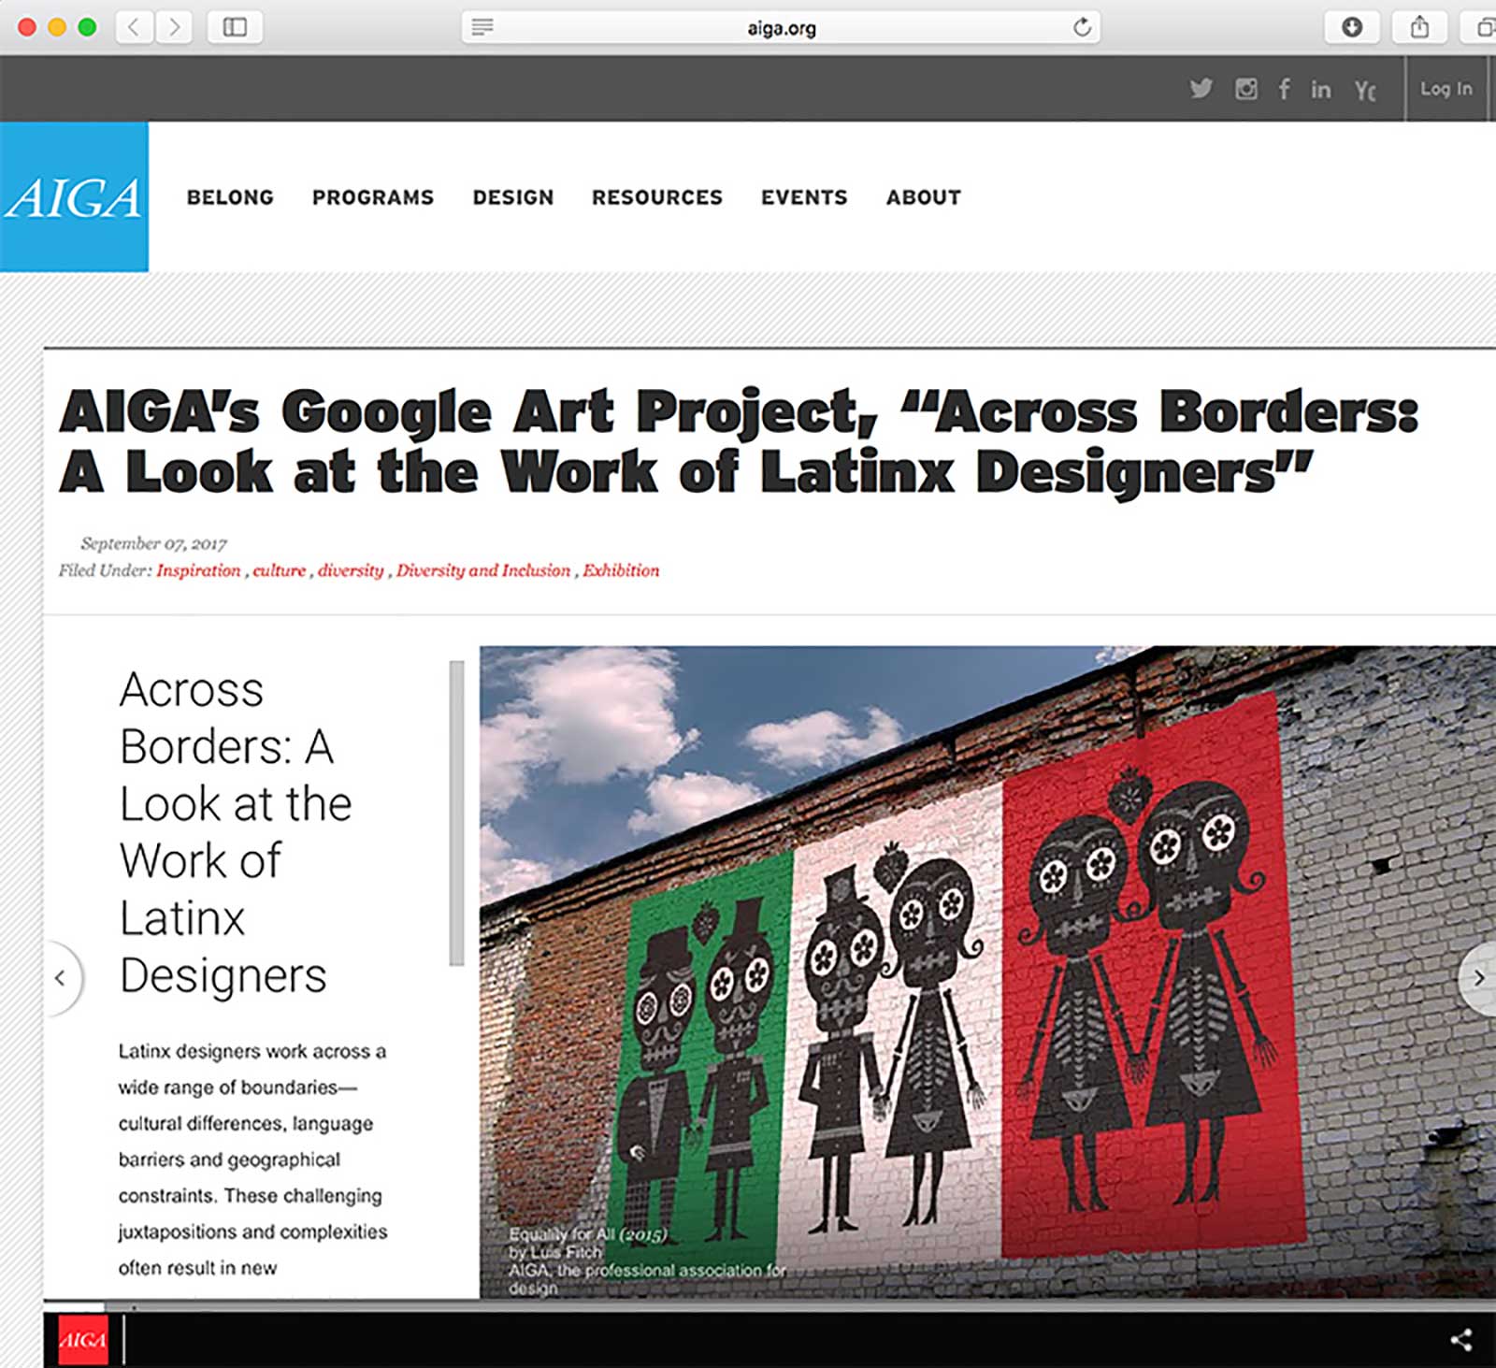Click the 'Latinx designers work across' paragraph
Viewport: 1496px width, 1368px height.
click(x=252, y=1159)
